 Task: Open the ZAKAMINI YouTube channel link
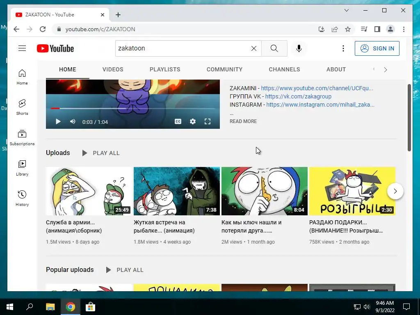(x=317, y=88)
